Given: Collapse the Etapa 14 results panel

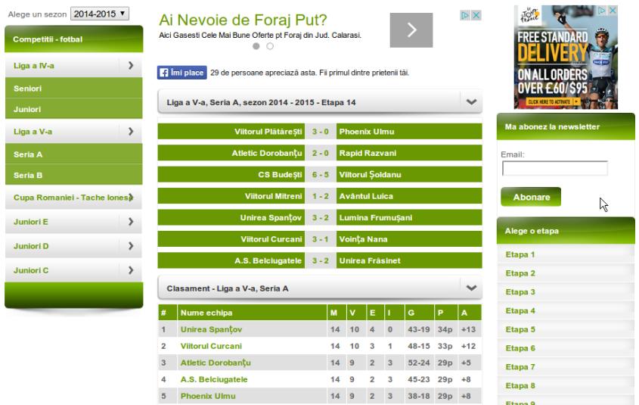Looking at the screenshot, I should (472, 102).
